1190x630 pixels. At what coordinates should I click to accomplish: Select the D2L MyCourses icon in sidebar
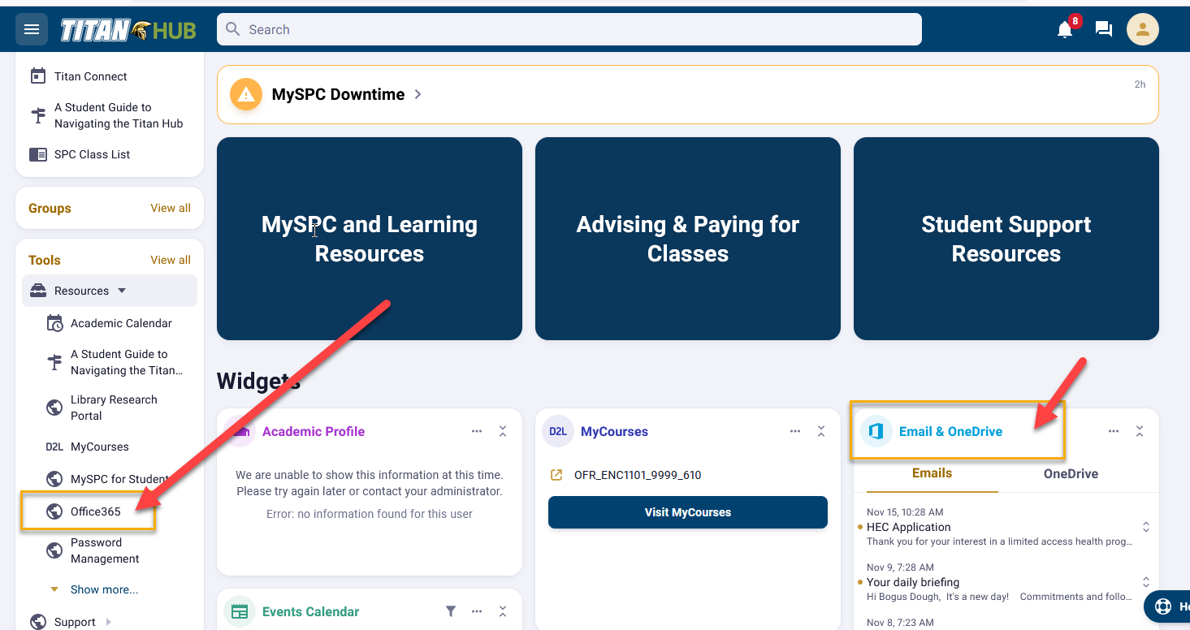click(x=54, y=446)
